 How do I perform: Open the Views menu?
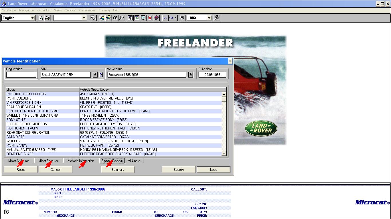click(58, 10)
